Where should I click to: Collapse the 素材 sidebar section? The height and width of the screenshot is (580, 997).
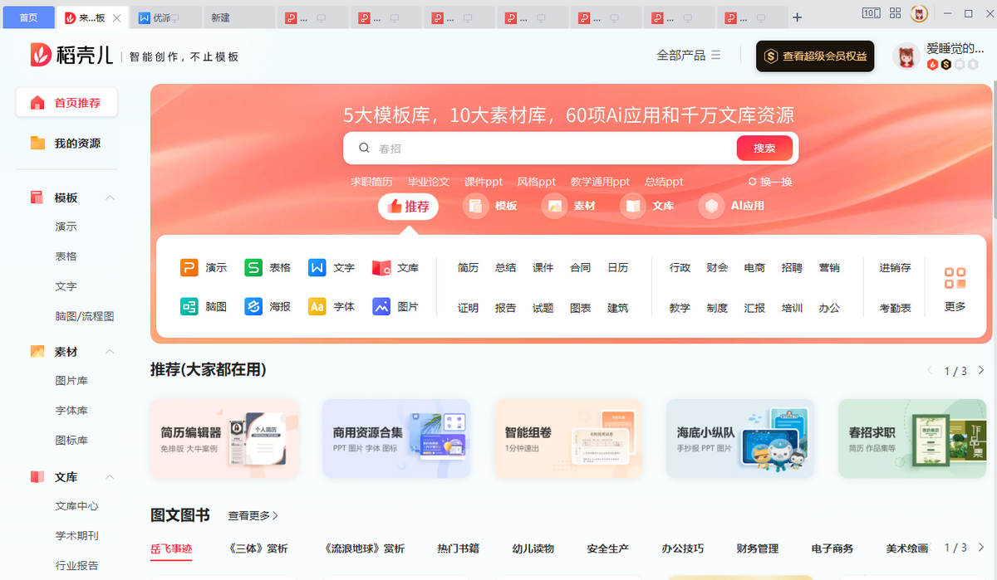click(x=110, y=352)
